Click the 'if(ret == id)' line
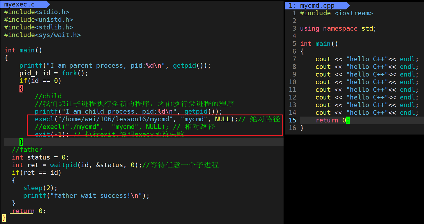 tap(37, 173)
